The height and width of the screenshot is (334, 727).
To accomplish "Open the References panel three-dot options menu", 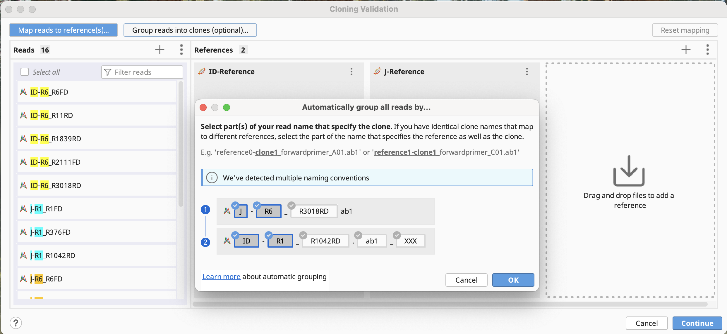I will [x=708, y=50].
